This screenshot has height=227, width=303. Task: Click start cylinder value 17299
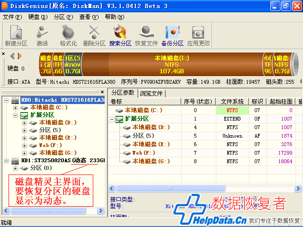click(x=285, y=153)
